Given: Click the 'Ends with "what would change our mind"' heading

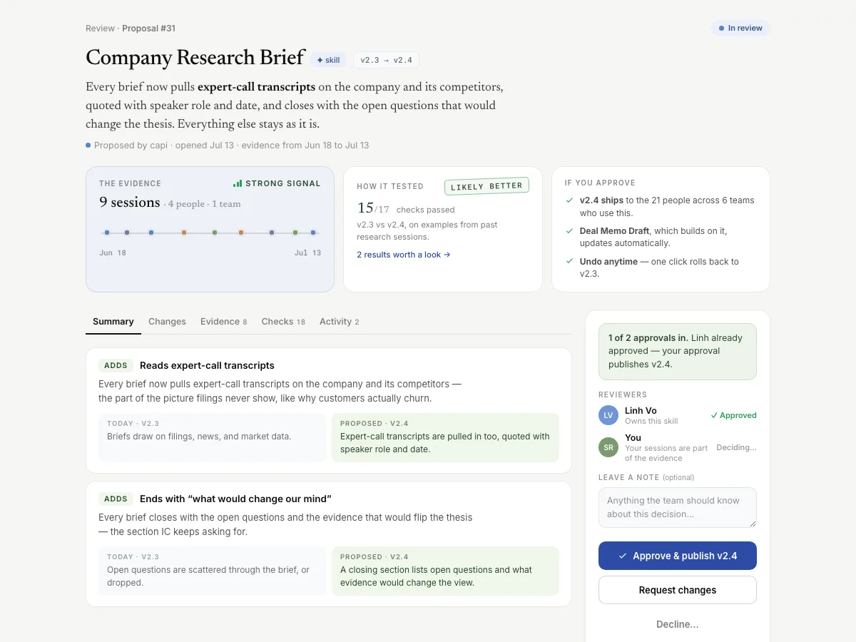Looking at the screenshot, I should point(235,499).
